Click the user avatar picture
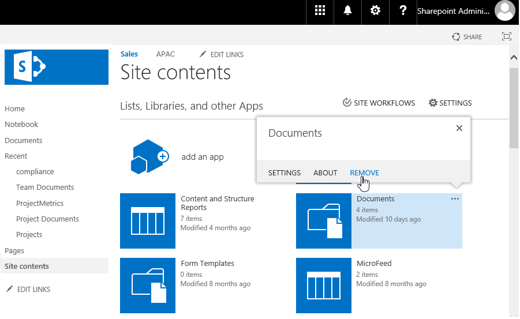Viewport: 520px width, 319px height. 505,11
